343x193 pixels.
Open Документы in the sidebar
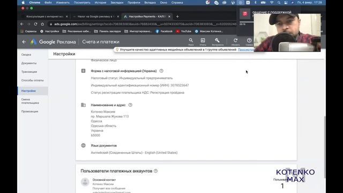29,63
